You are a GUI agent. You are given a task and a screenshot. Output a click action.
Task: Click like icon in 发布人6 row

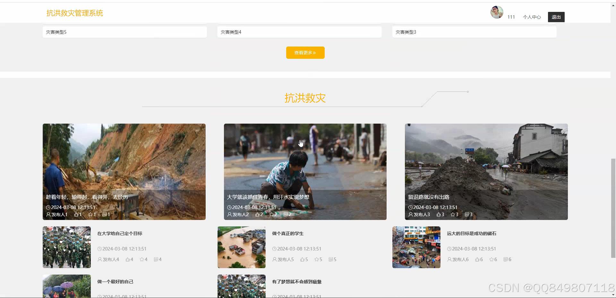(477, 259)
